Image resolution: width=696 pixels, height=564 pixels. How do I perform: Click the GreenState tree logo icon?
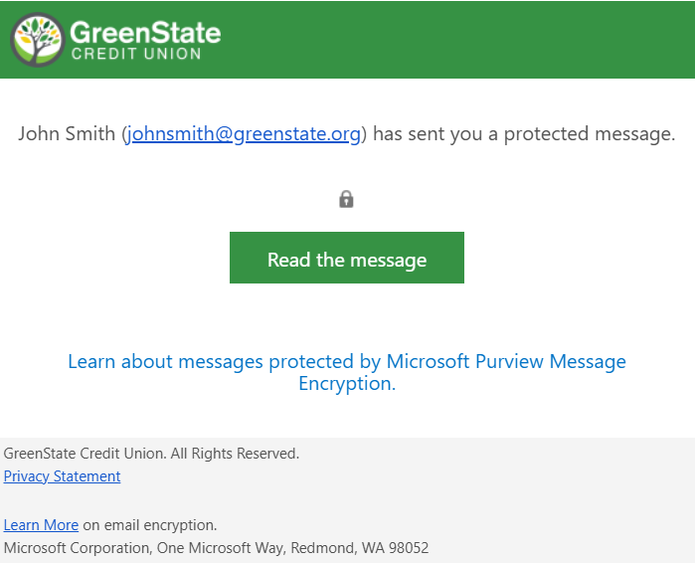coord(39,39)
